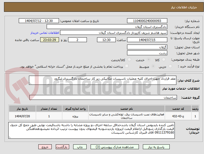This screenshot has height=154, width=204.
Task: Click the شماره نیاز field 1104000240000093
Action: 147,21
